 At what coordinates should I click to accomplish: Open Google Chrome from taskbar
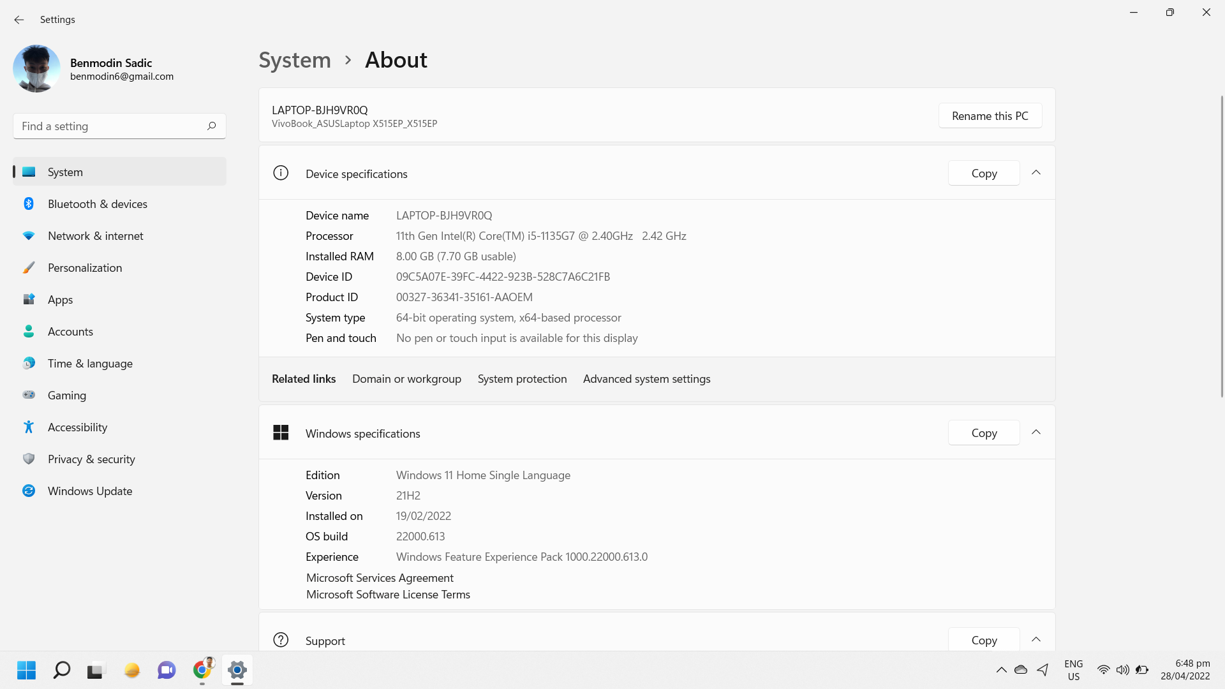pyautogui.click(x=202, y=670)
